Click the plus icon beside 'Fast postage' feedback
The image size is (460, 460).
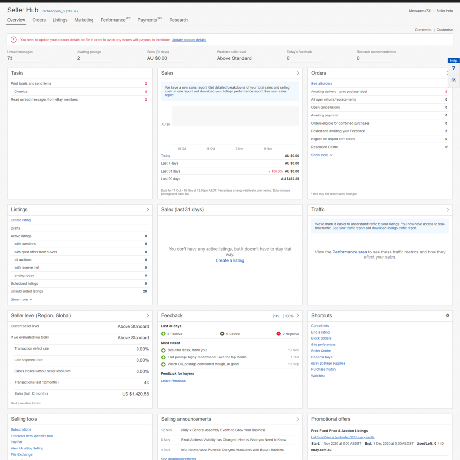tap(163, 357)
